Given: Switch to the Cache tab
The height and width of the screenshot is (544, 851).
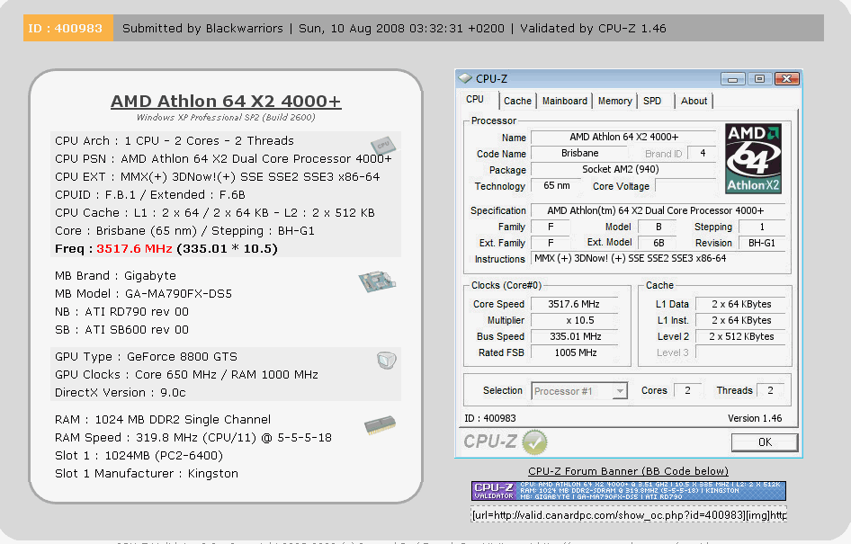Looking at the screenshot, I should 517,101.
